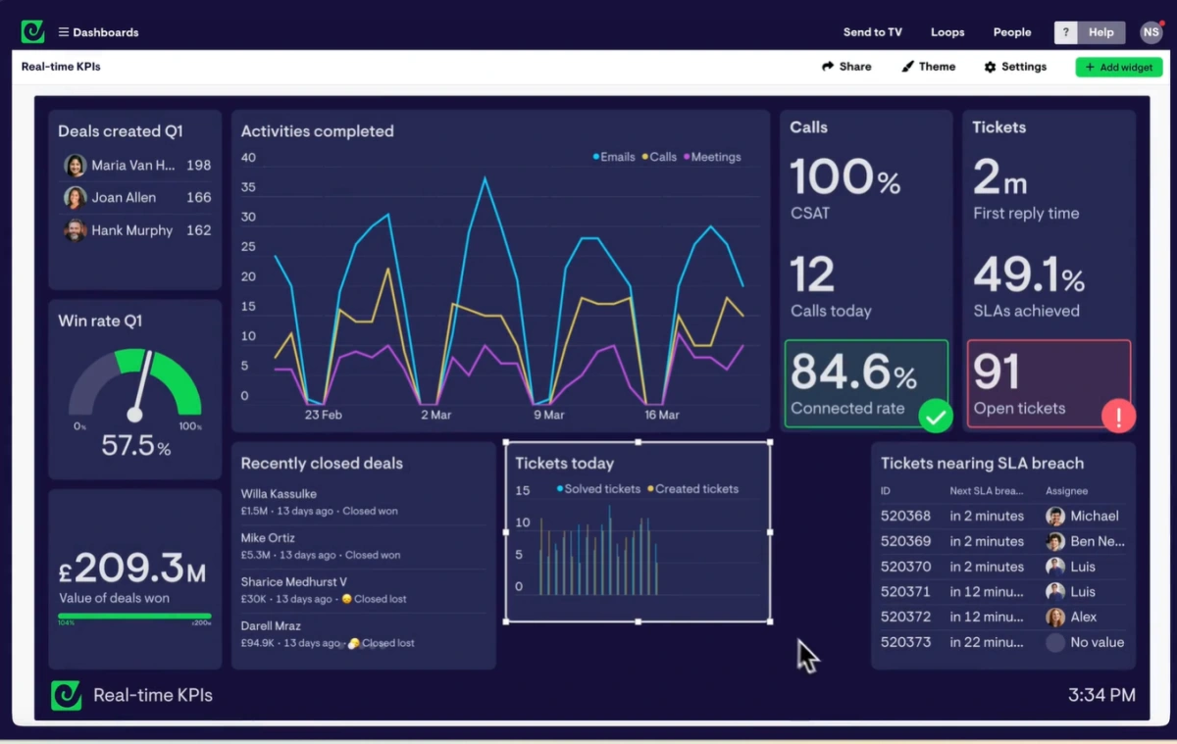Click the Created tickets legend entry
The height and width of the screenshot is (744, 1177).
click(692, 489)
